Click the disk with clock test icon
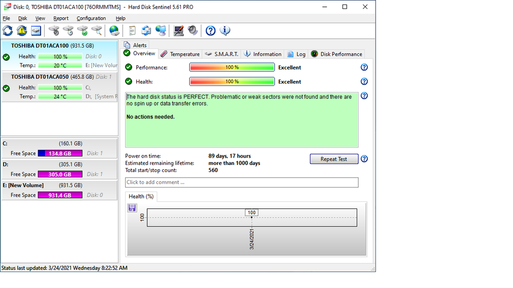Screen dimensions: 513x288 [68, 30]
